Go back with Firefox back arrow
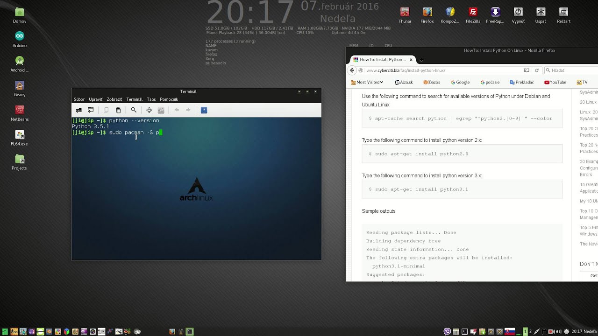This screenshot has height=336, width=598. pyautogui.click(x=352, y=70)
